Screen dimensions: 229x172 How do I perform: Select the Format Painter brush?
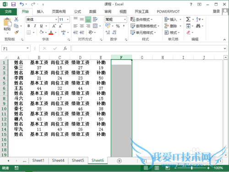[x=16, y=33]
